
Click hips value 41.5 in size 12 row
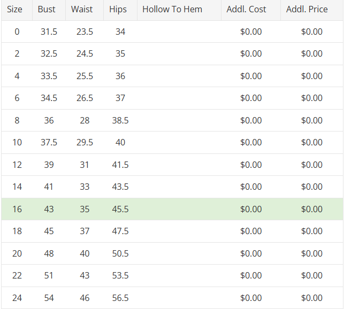120,165
